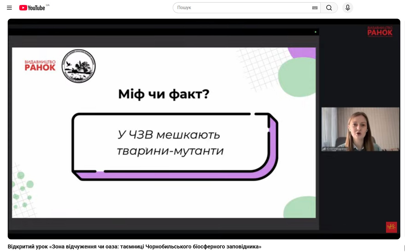Image resolution: width=405 pixels, height=252 pixels.
Task: Click the 'Міф чи факт?' heading
Action: pos(164,94)
